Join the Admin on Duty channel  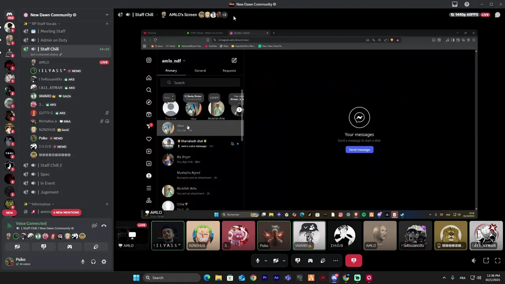pos(65,40)
